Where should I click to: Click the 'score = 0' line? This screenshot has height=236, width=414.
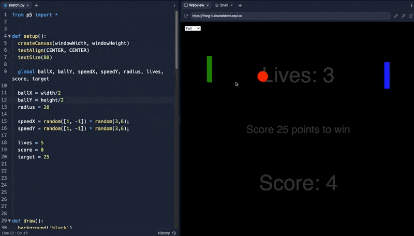pos(31,150)
